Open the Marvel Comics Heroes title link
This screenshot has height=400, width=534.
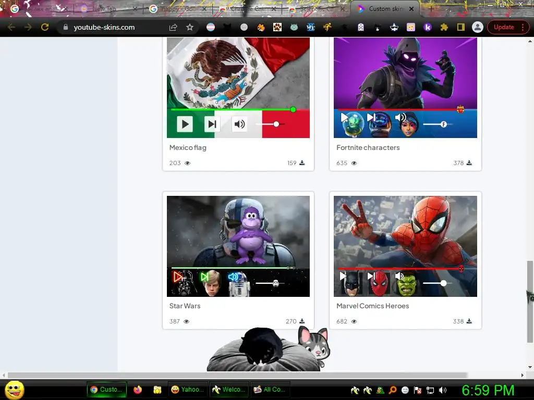(372, 306)
